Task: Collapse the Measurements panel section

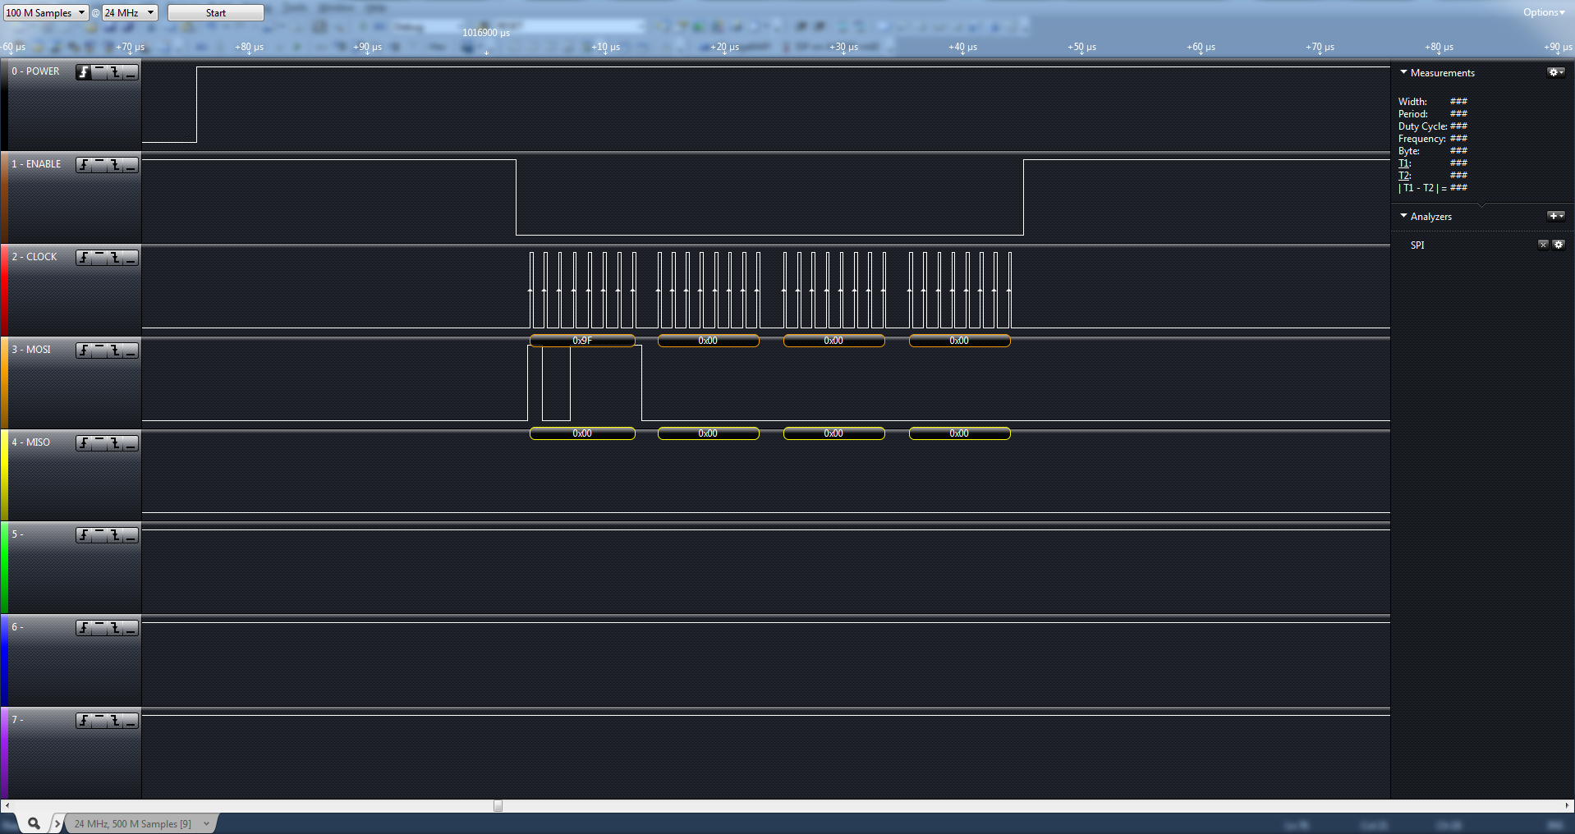Action: click(1403, 72)
